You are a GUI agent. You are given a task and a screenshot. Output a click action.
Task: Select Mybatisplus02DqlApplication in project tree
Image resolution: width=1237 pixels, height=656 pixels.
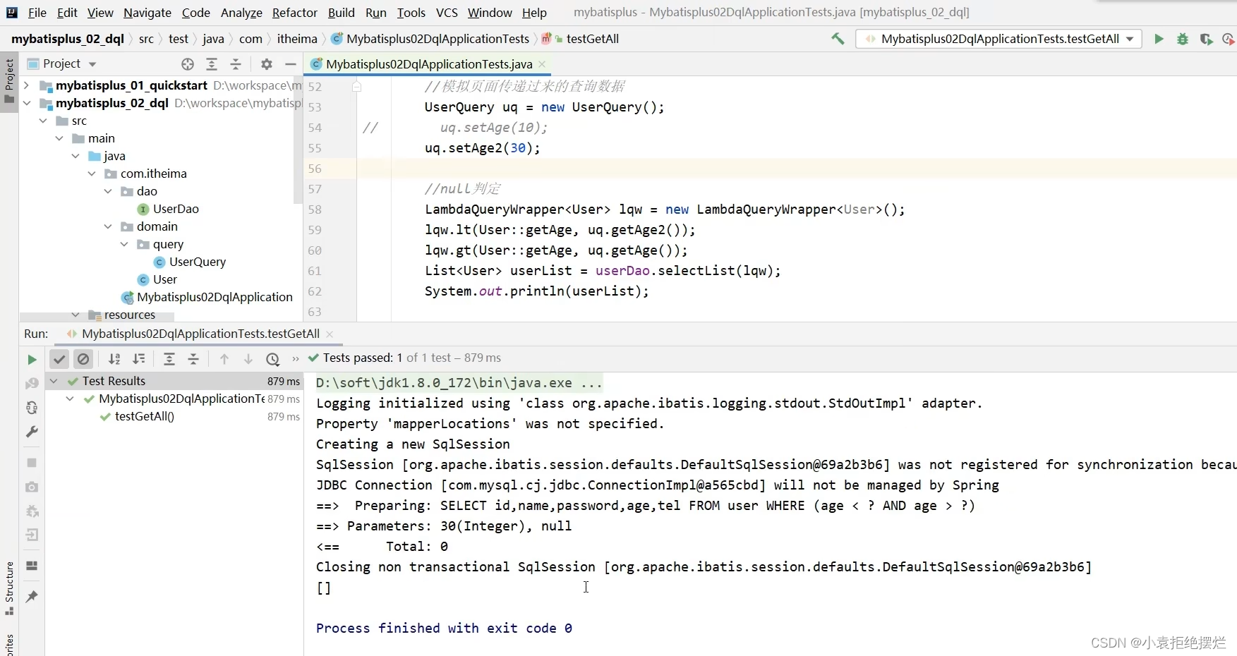coord(215,297)
